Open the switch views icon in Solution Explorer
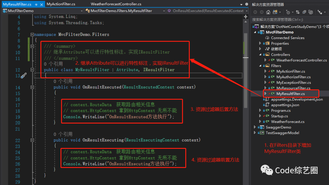 pyautogui.click(x=275, y=12)
